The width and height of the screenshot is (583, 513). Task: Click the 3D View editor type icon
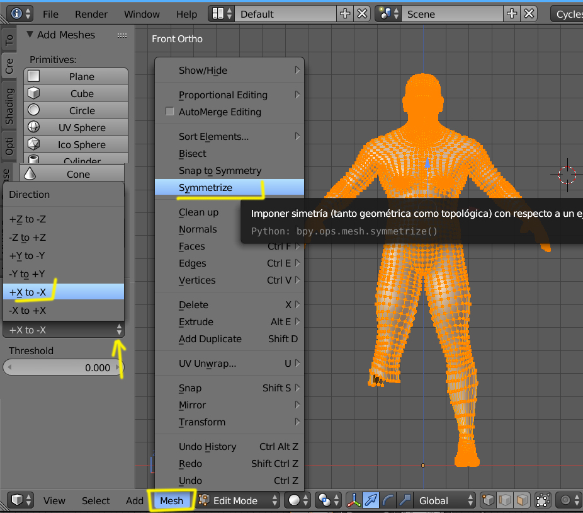17,500
